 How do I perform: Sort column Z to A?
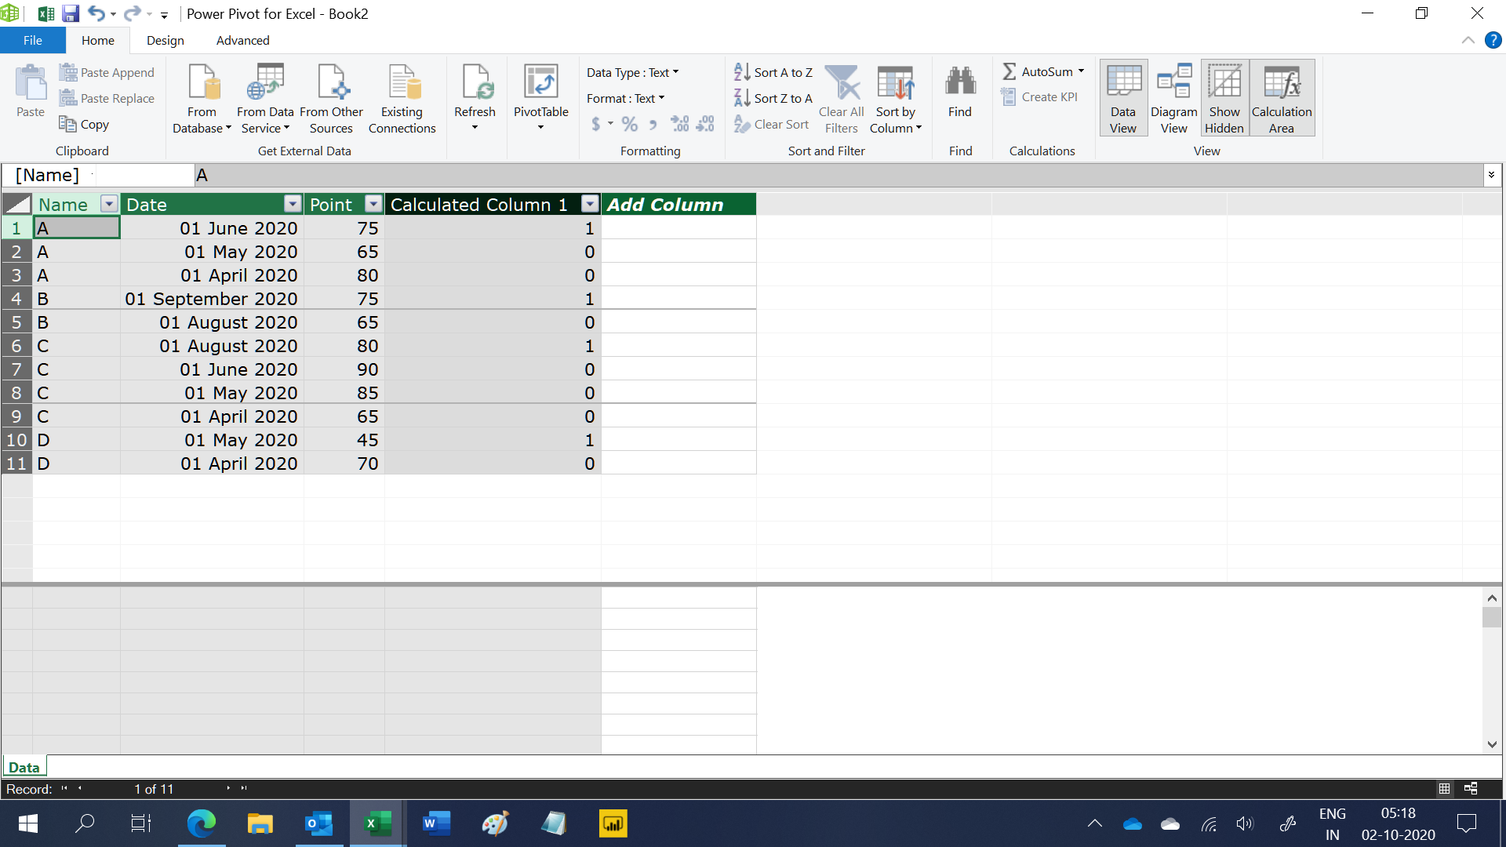[x=773, y=98]
